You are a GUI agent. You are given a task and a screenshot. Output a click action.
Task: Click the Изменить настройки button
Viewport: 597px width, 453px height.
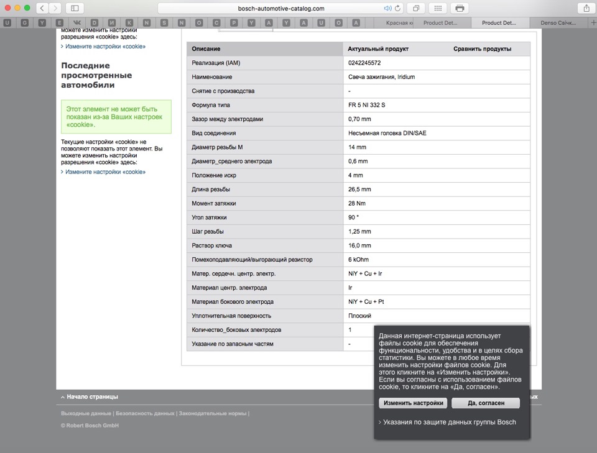[414, 403]
